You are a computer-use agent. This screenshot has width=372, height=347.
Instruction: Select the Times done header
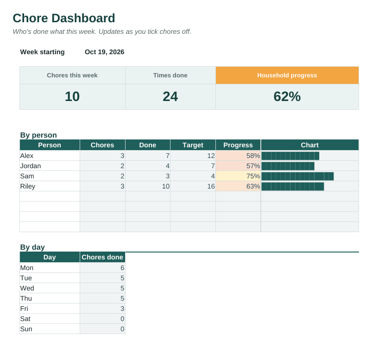(x=170, y=75)
